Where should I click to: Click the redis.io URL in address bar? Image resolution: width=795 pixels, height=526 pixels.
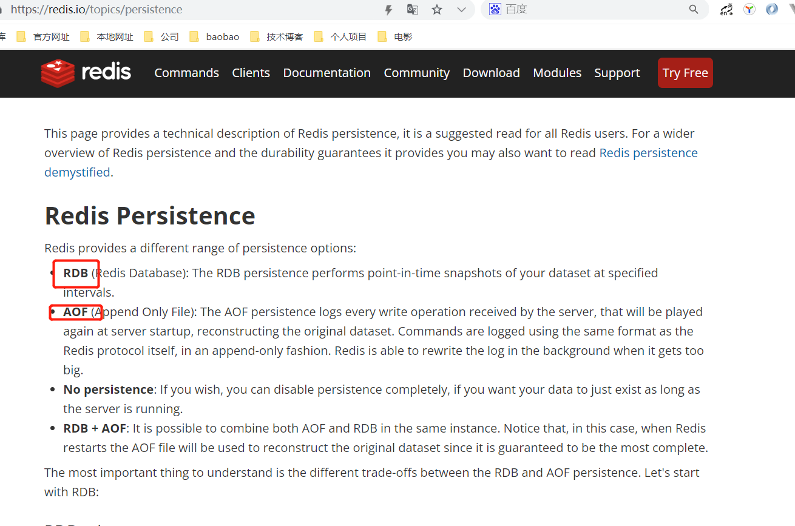pyautogui.click(x=97, y=10)
